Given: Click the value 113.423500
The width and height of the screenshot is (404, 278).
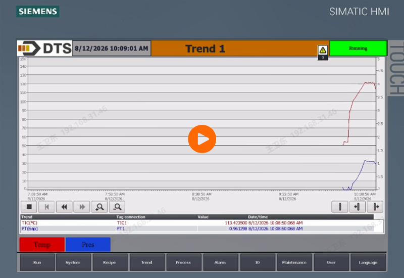Looking at the screenshot, I should coord(236,223).
